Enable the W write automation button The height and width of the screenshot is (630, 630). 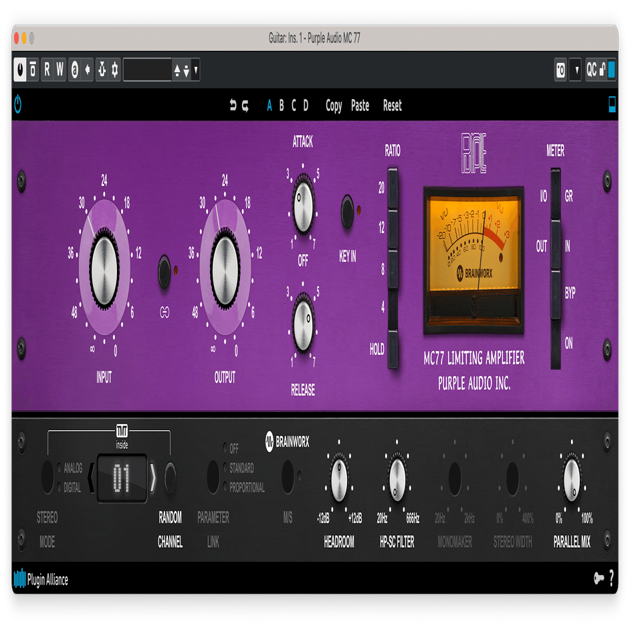click(x=60, y=70)
